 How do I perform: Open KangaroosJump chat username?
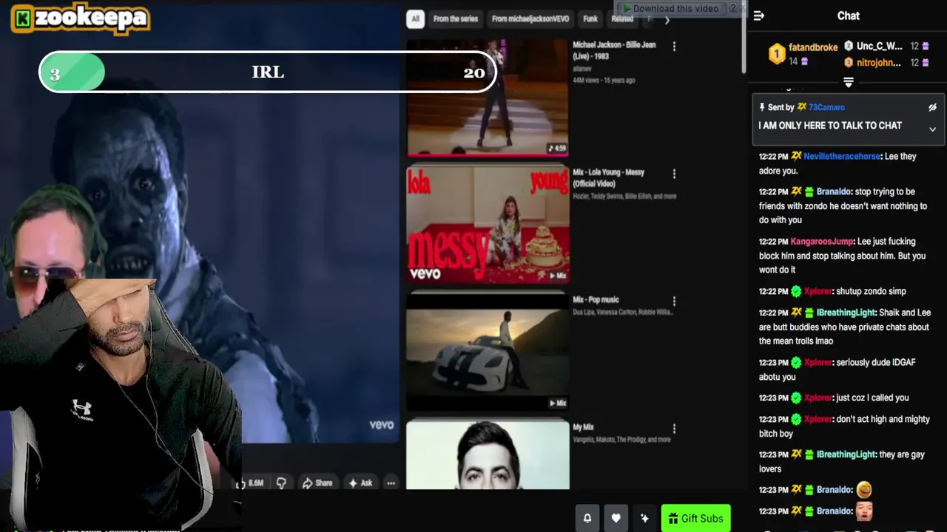pos(821,242)
